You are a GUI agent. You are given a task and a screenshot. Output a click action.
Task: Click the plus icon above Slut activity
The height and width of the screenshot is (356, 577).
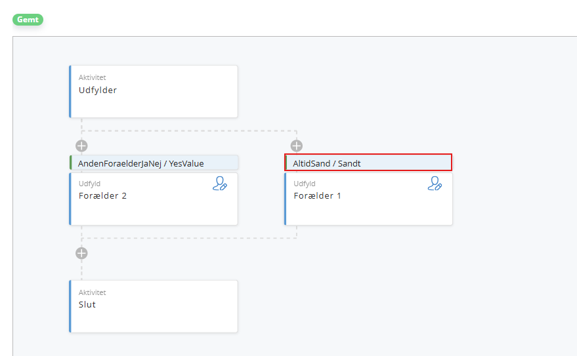(81, 253)
